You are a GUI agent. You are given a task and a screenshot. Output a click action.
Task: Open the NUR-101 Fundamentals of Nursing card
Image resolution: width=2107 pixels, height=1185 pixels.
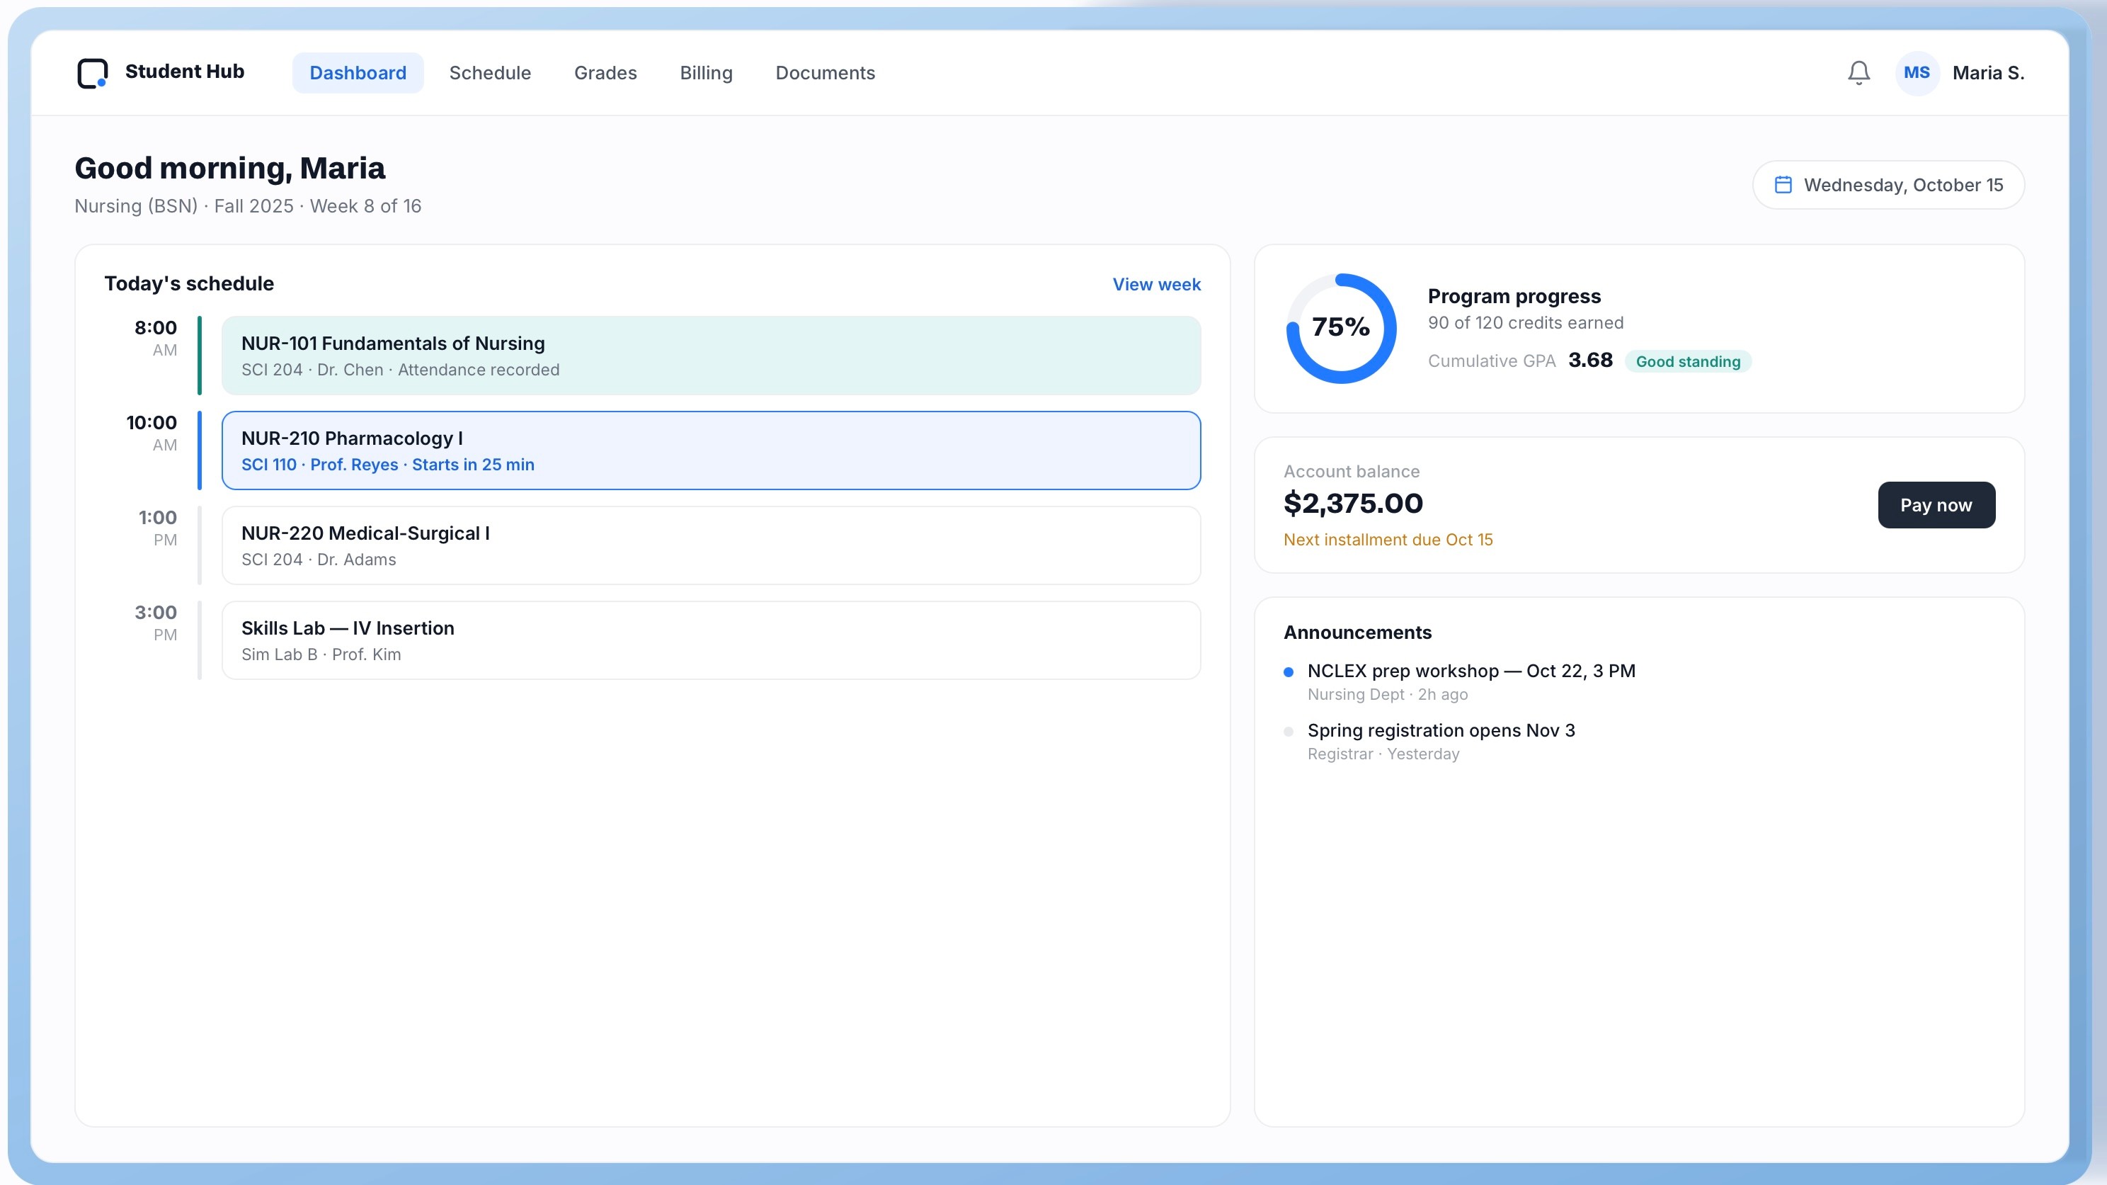tap(711, 355)
